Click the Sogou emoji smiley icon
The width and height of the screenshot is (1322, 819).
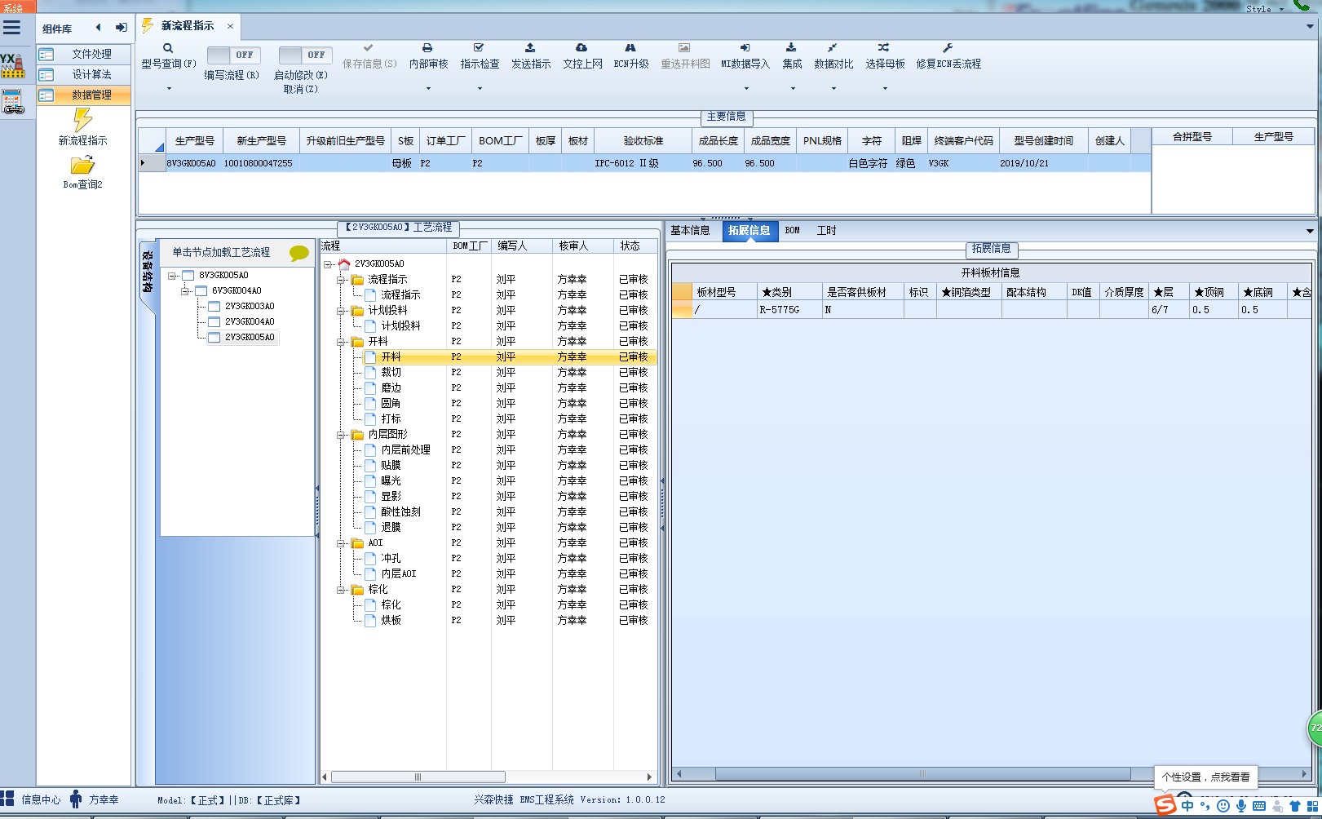pyautogui.click(x=1223, y=806)
